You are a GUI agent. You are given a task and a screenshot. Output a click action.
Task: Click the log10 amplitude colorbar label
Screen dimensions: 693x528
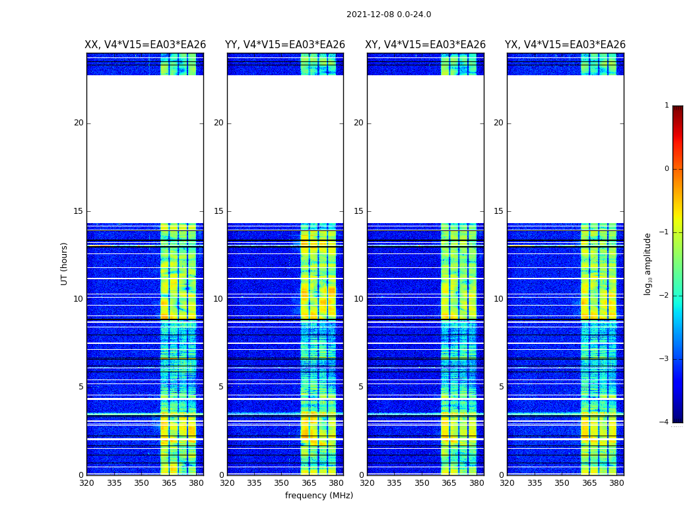pyautogui.click(x=648, y=263)
